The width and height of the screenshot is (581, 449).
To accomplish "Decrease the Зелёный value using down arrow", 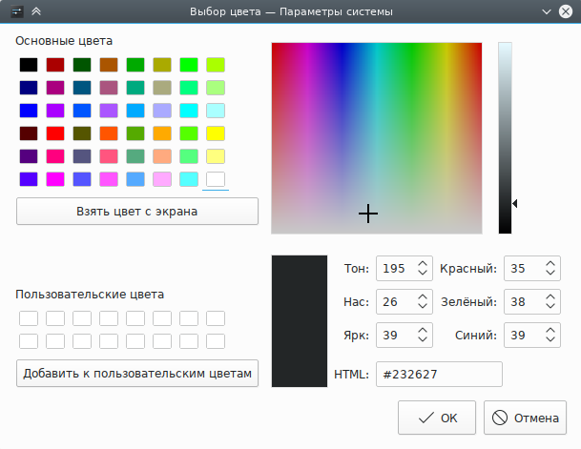I will tap(550, 308).
